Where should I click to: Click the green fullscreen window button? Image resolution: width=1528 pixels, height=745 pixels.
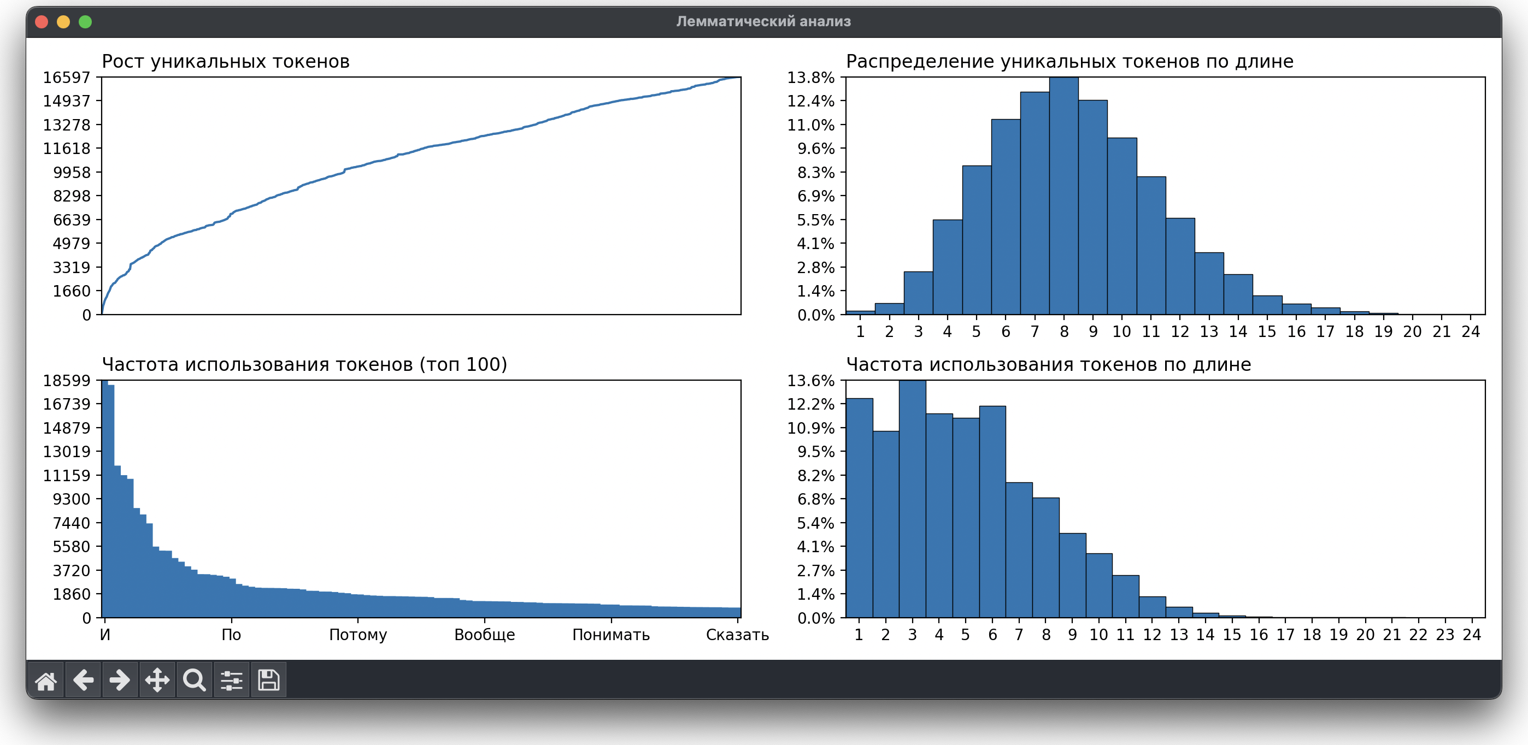tap(85, 22)
